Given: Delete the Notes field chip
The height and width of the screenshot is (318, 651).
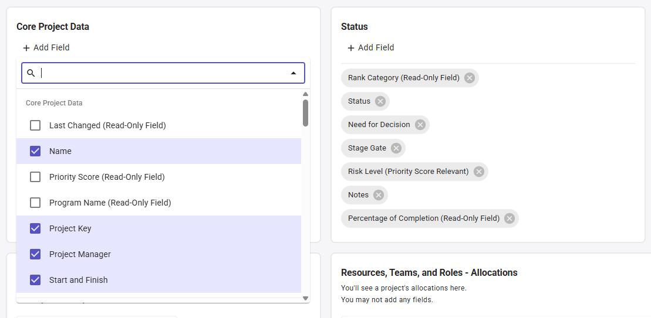Looking at the screenshot, I should (x=379, y=195).
